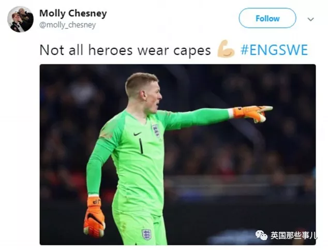328x250 pixels.
Task: Click the England crest on the green shorts
Action: [x=146, y=234]
